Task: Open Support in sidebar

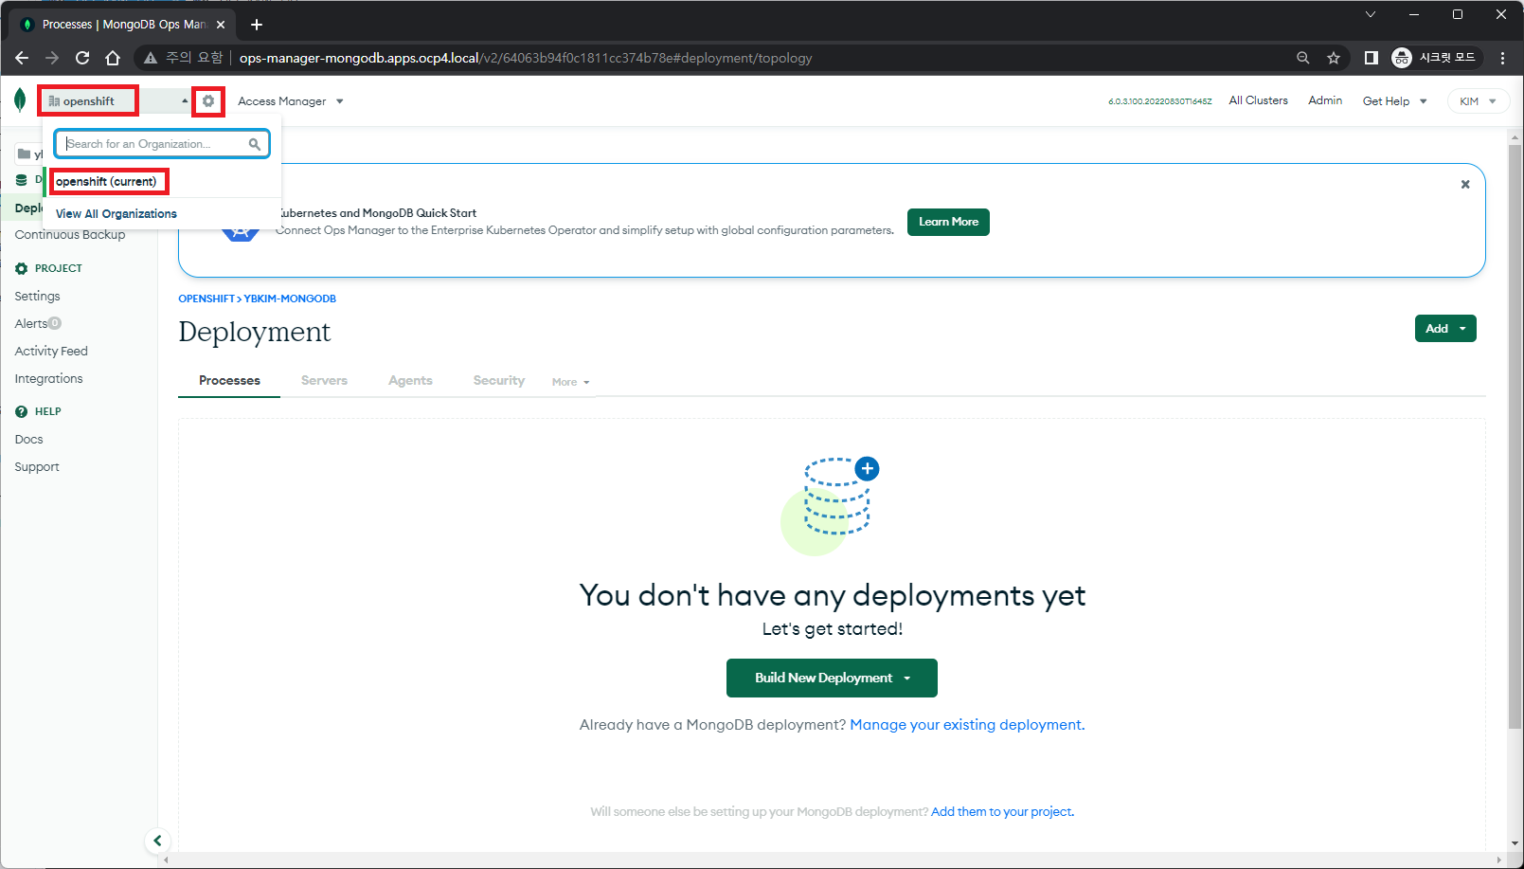Action: tap(37, 467)
